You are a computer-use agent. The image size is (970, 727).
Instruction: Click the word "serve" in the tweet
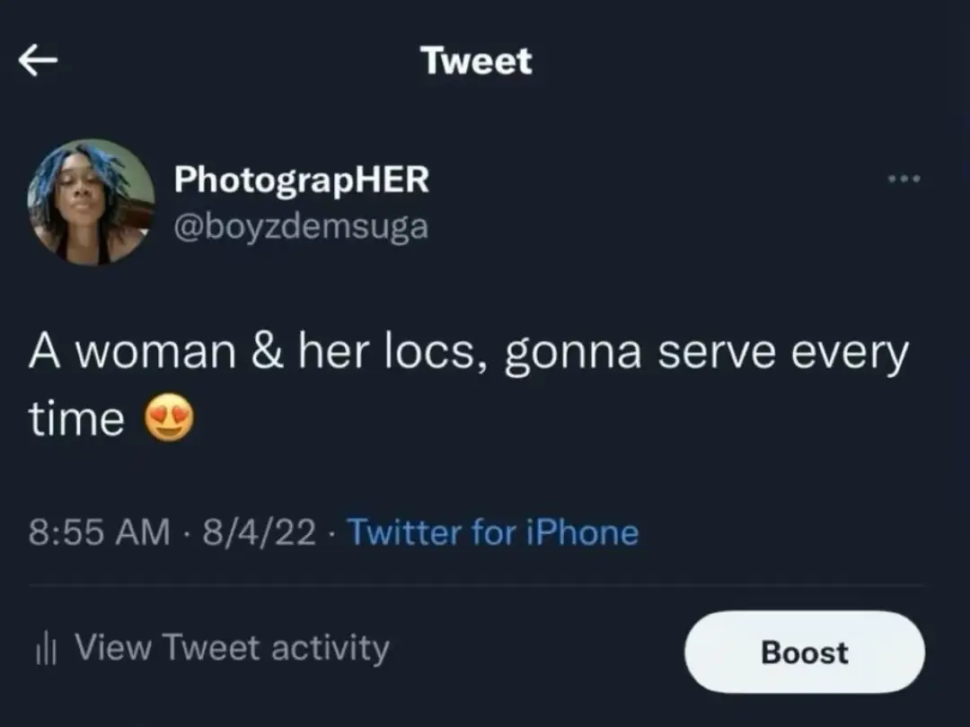coord(717,353)
